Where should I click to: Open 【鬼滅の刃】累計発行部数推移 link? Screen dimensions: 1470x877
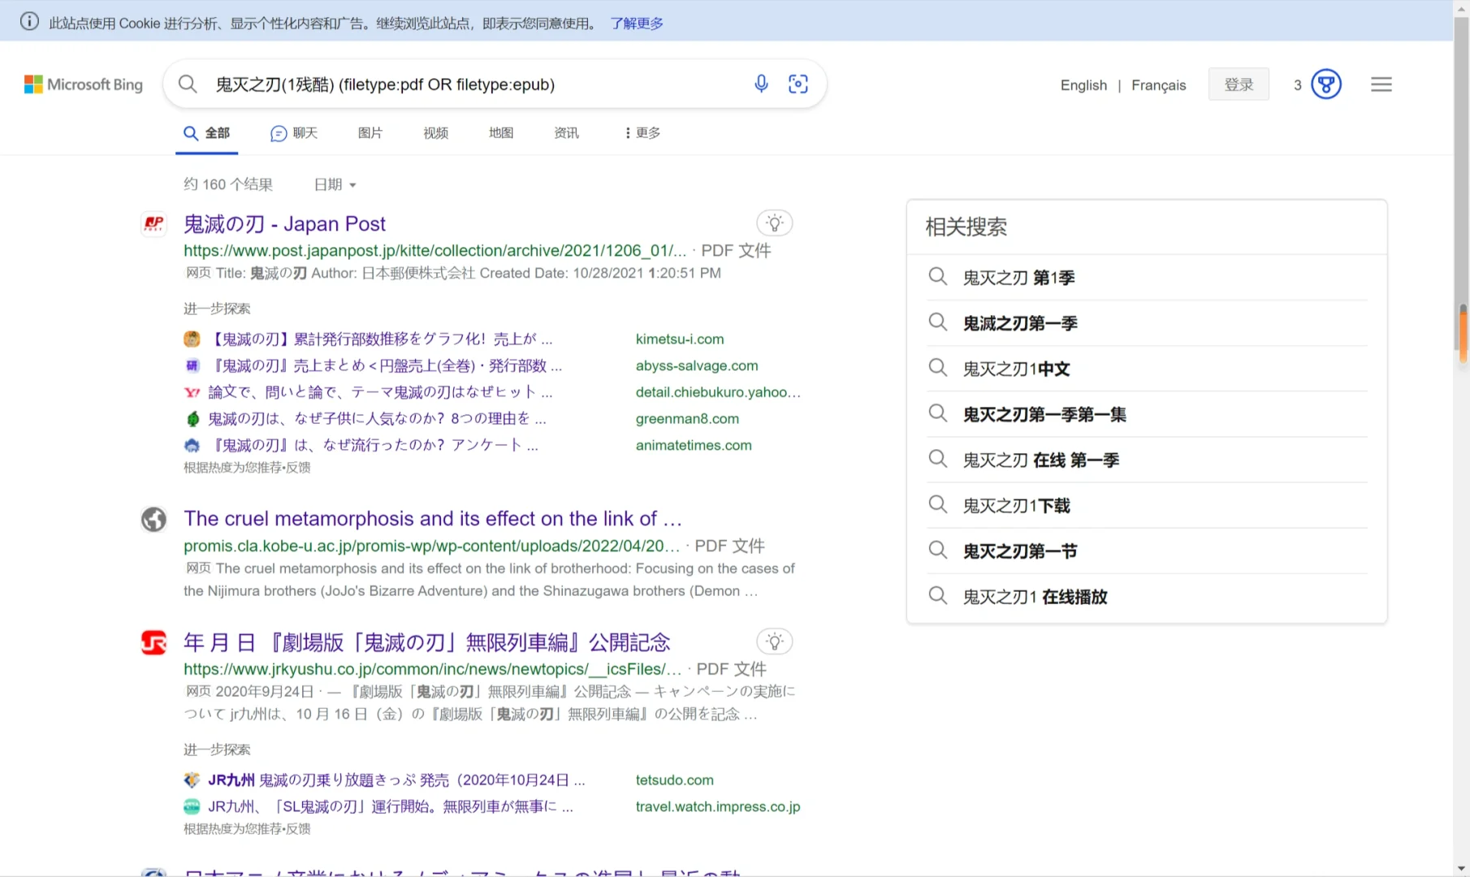(x=380, y=339)
